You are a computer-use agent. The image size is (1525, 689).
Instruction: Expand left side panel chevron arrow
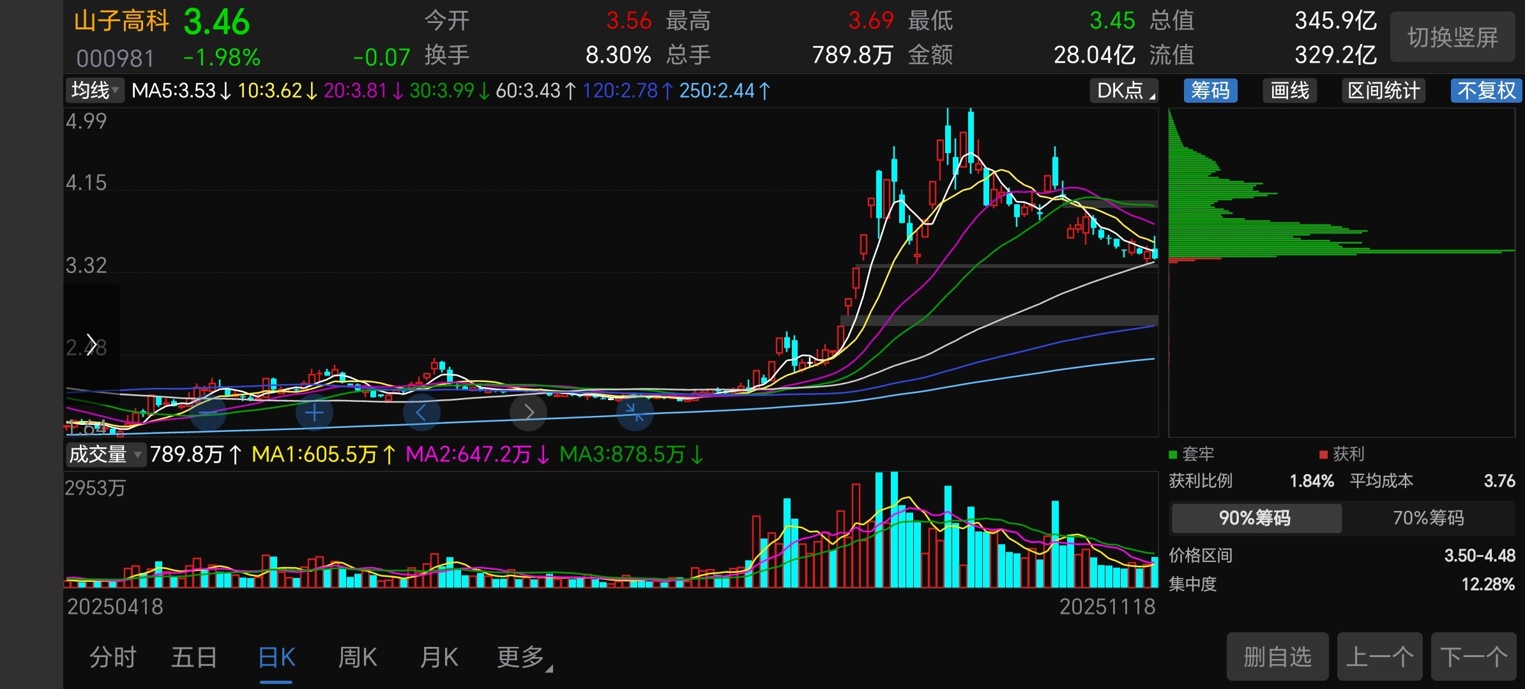tap(91, 344)
